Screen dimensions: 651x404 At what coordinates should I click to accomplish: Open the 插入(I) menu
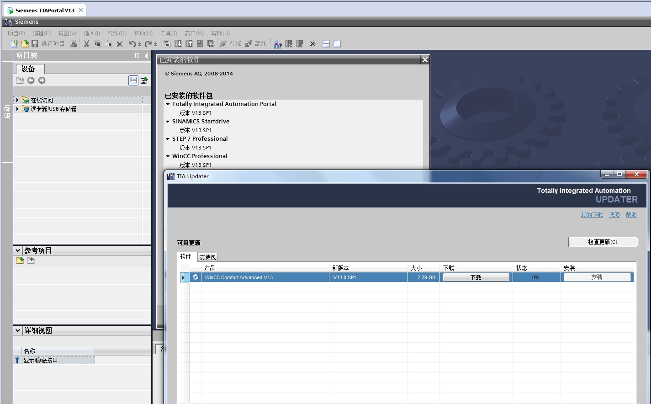pyautogui.click(x=92, y=33)
